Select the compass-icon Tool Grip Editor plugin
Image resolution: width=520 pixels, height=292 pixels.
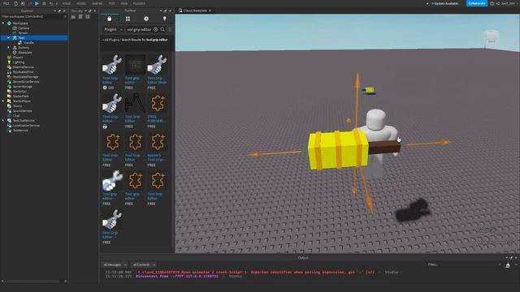point(135,103)
